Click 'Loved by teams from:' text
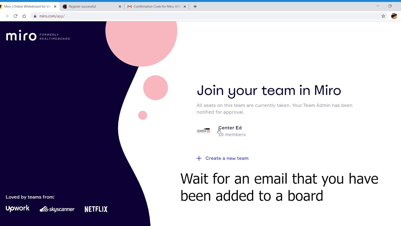The height and width of the screenshot is (226, 401). pos(30,197)
